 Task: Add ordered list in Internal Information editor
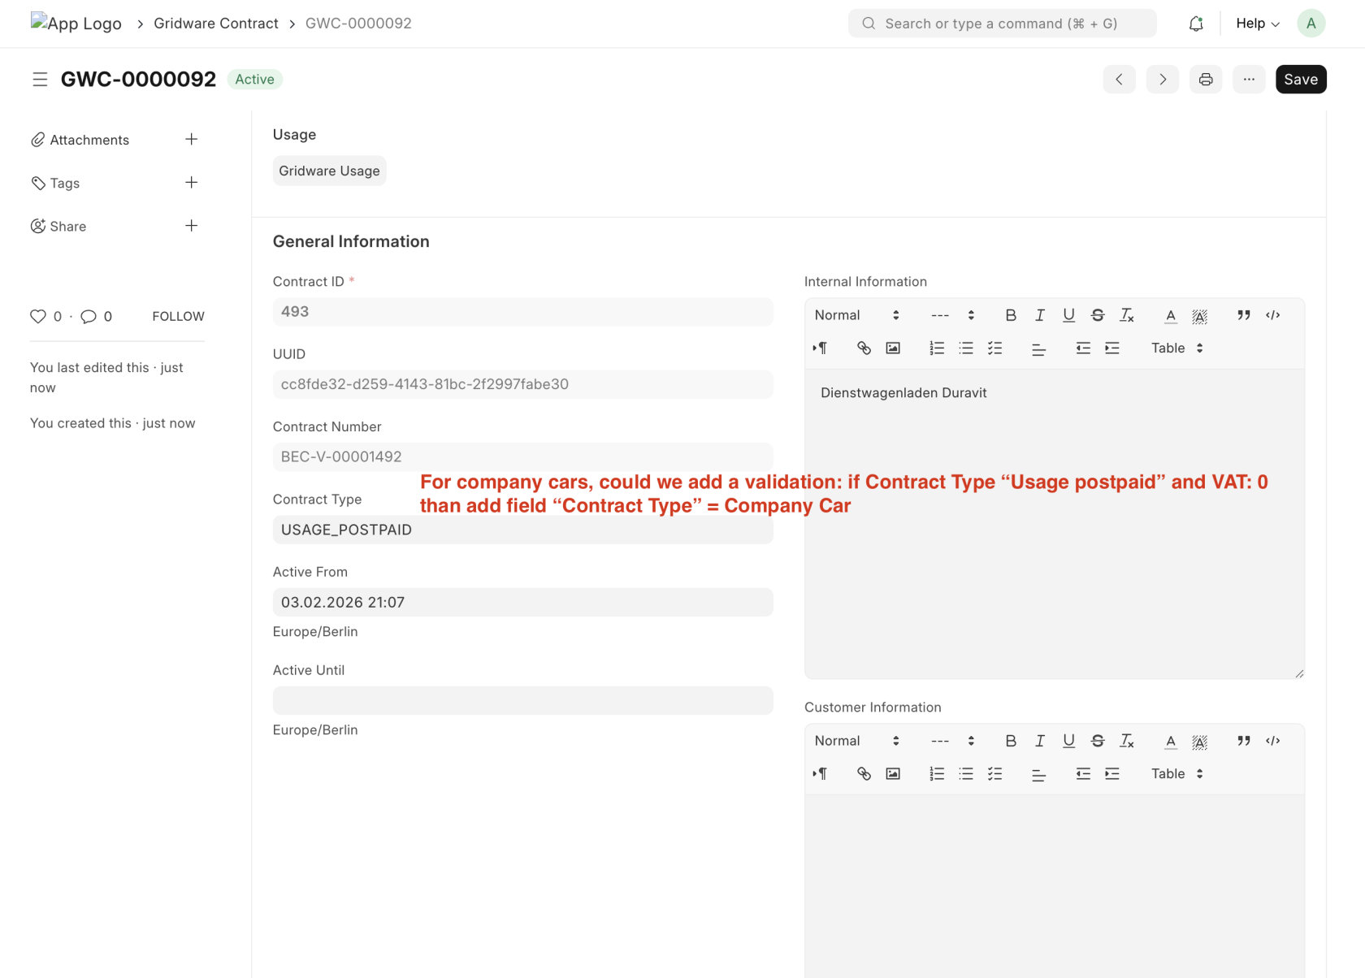coord(937,348)
